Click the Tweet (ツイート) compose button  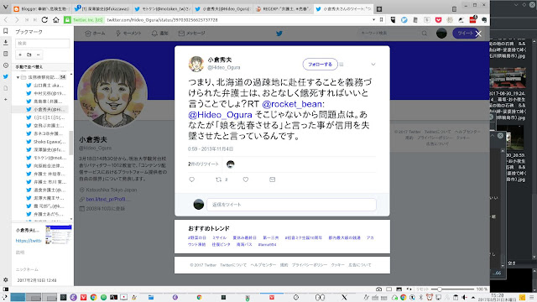pos(465,34)
